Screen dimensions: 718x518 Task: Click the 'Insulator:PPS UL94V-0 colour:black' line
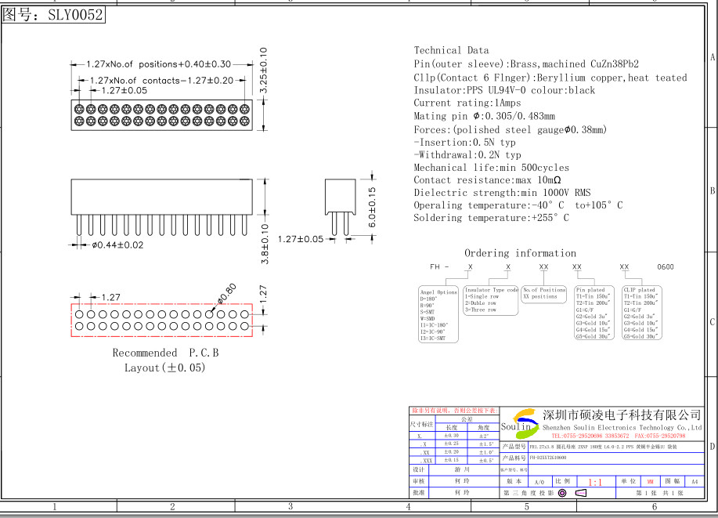pos(504,90)
